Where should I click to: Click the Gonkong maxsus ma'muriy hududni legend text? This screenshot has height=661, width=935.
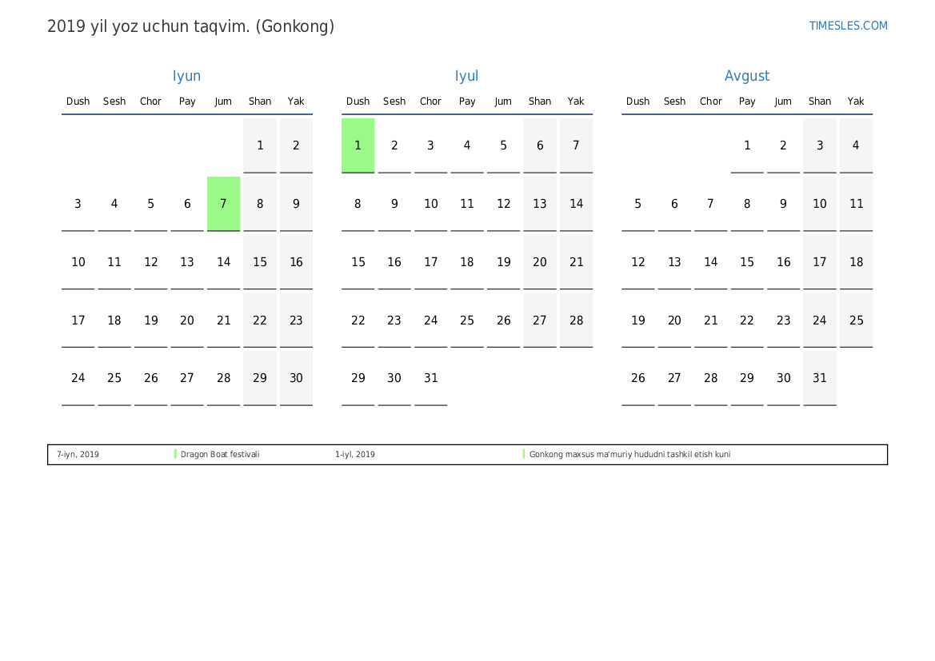629,455
